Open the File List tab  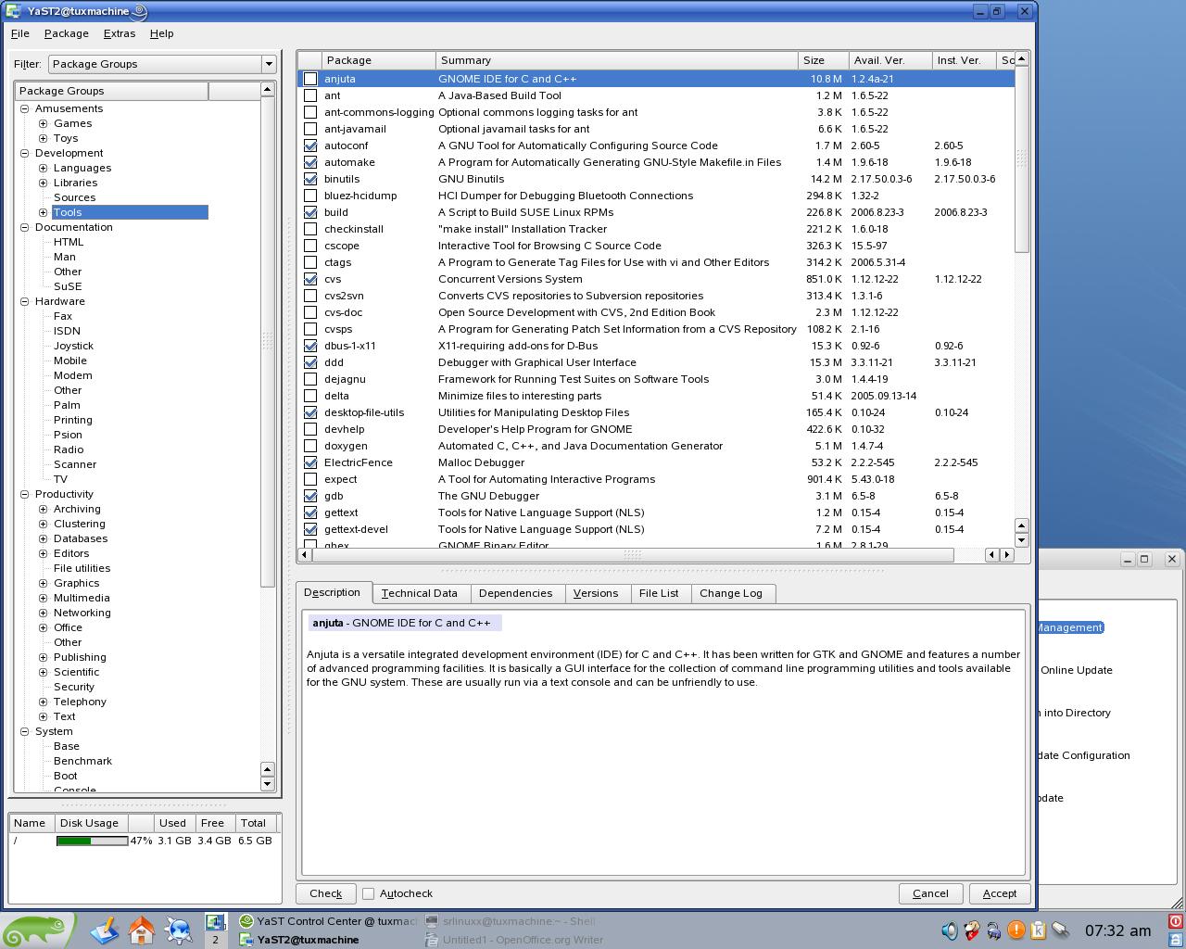click(x=659, y=593)
